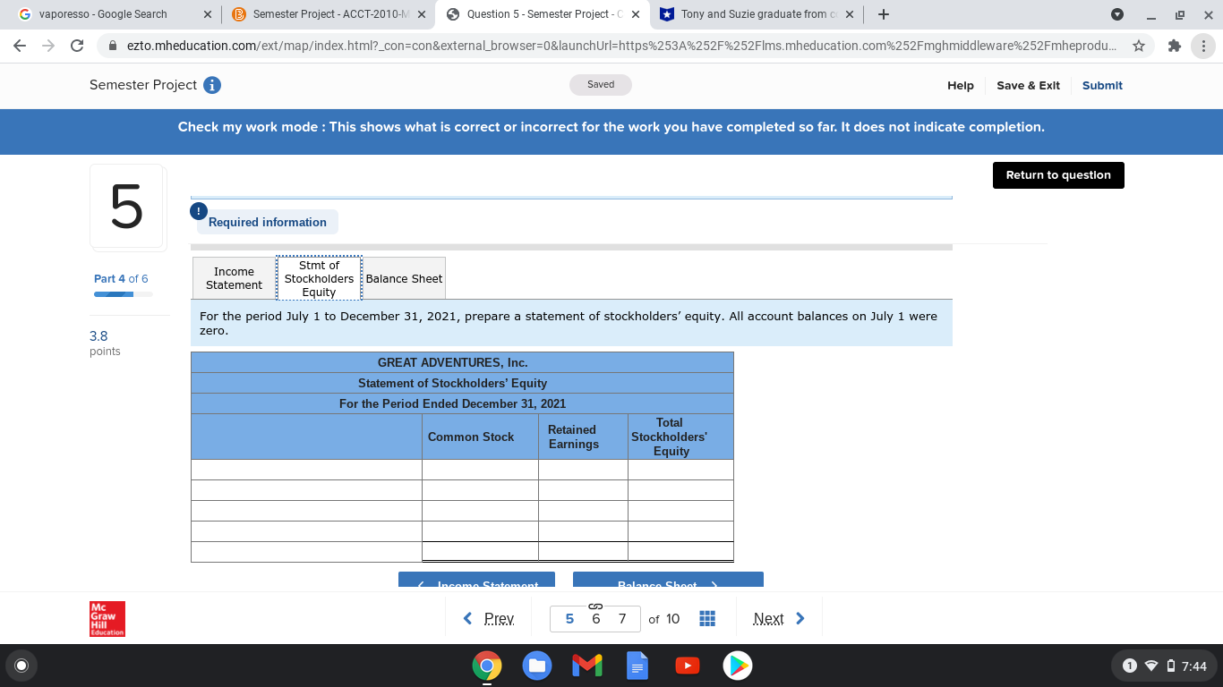Open the question overview grid icon
This screenshot has width=1223, height=687.
click(x=706, y=618)
